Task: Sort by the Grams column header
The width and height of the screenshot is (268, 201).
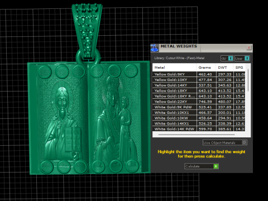Action: (x=206, y=68)
